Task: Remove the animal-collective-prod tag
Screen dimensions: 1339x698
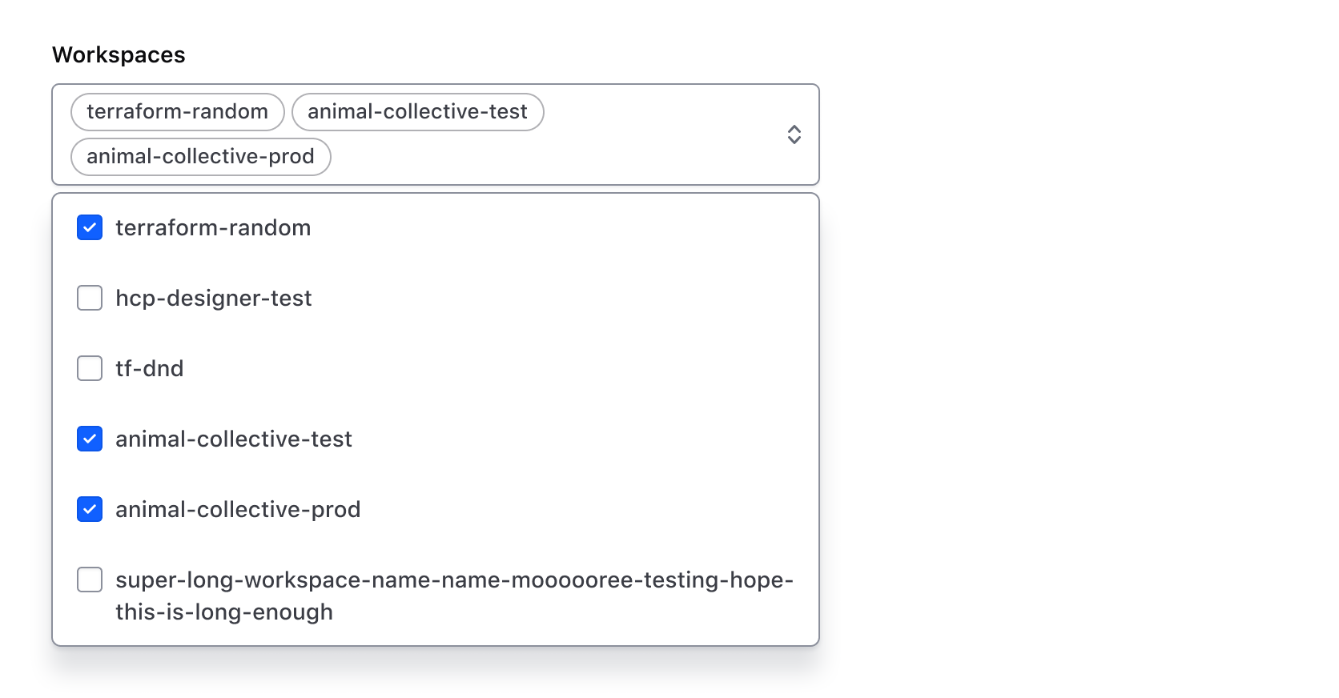Action: pos(200,157)
